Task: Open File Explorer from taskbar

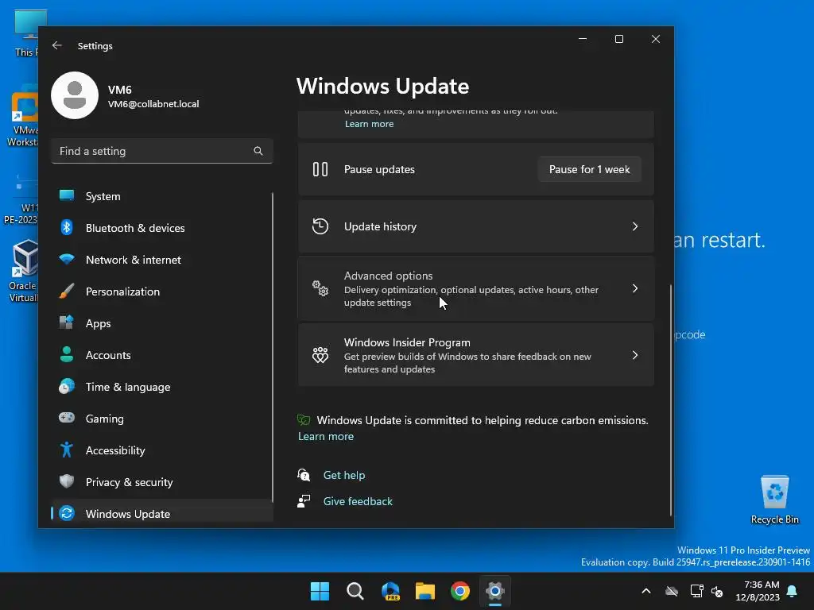Action: point(425,591)
